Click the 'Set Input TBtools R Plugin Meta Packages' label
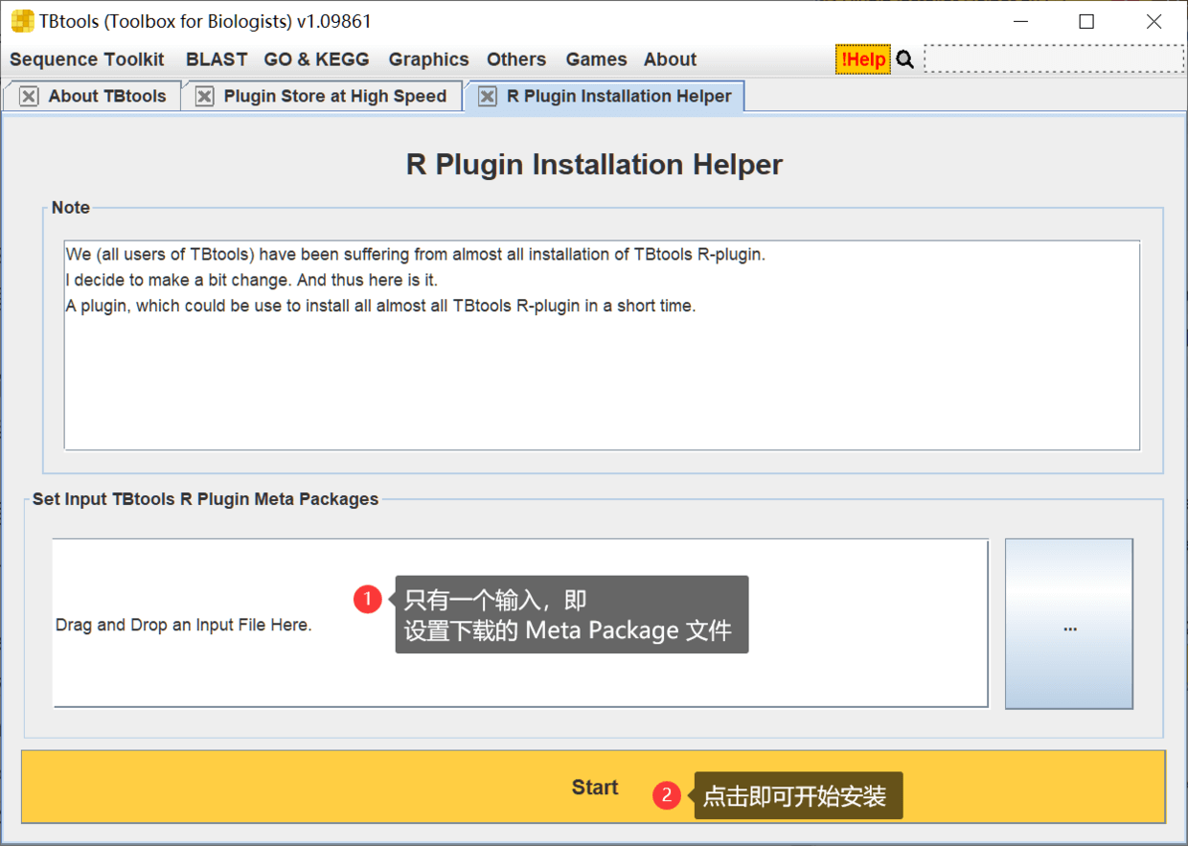 206,499
